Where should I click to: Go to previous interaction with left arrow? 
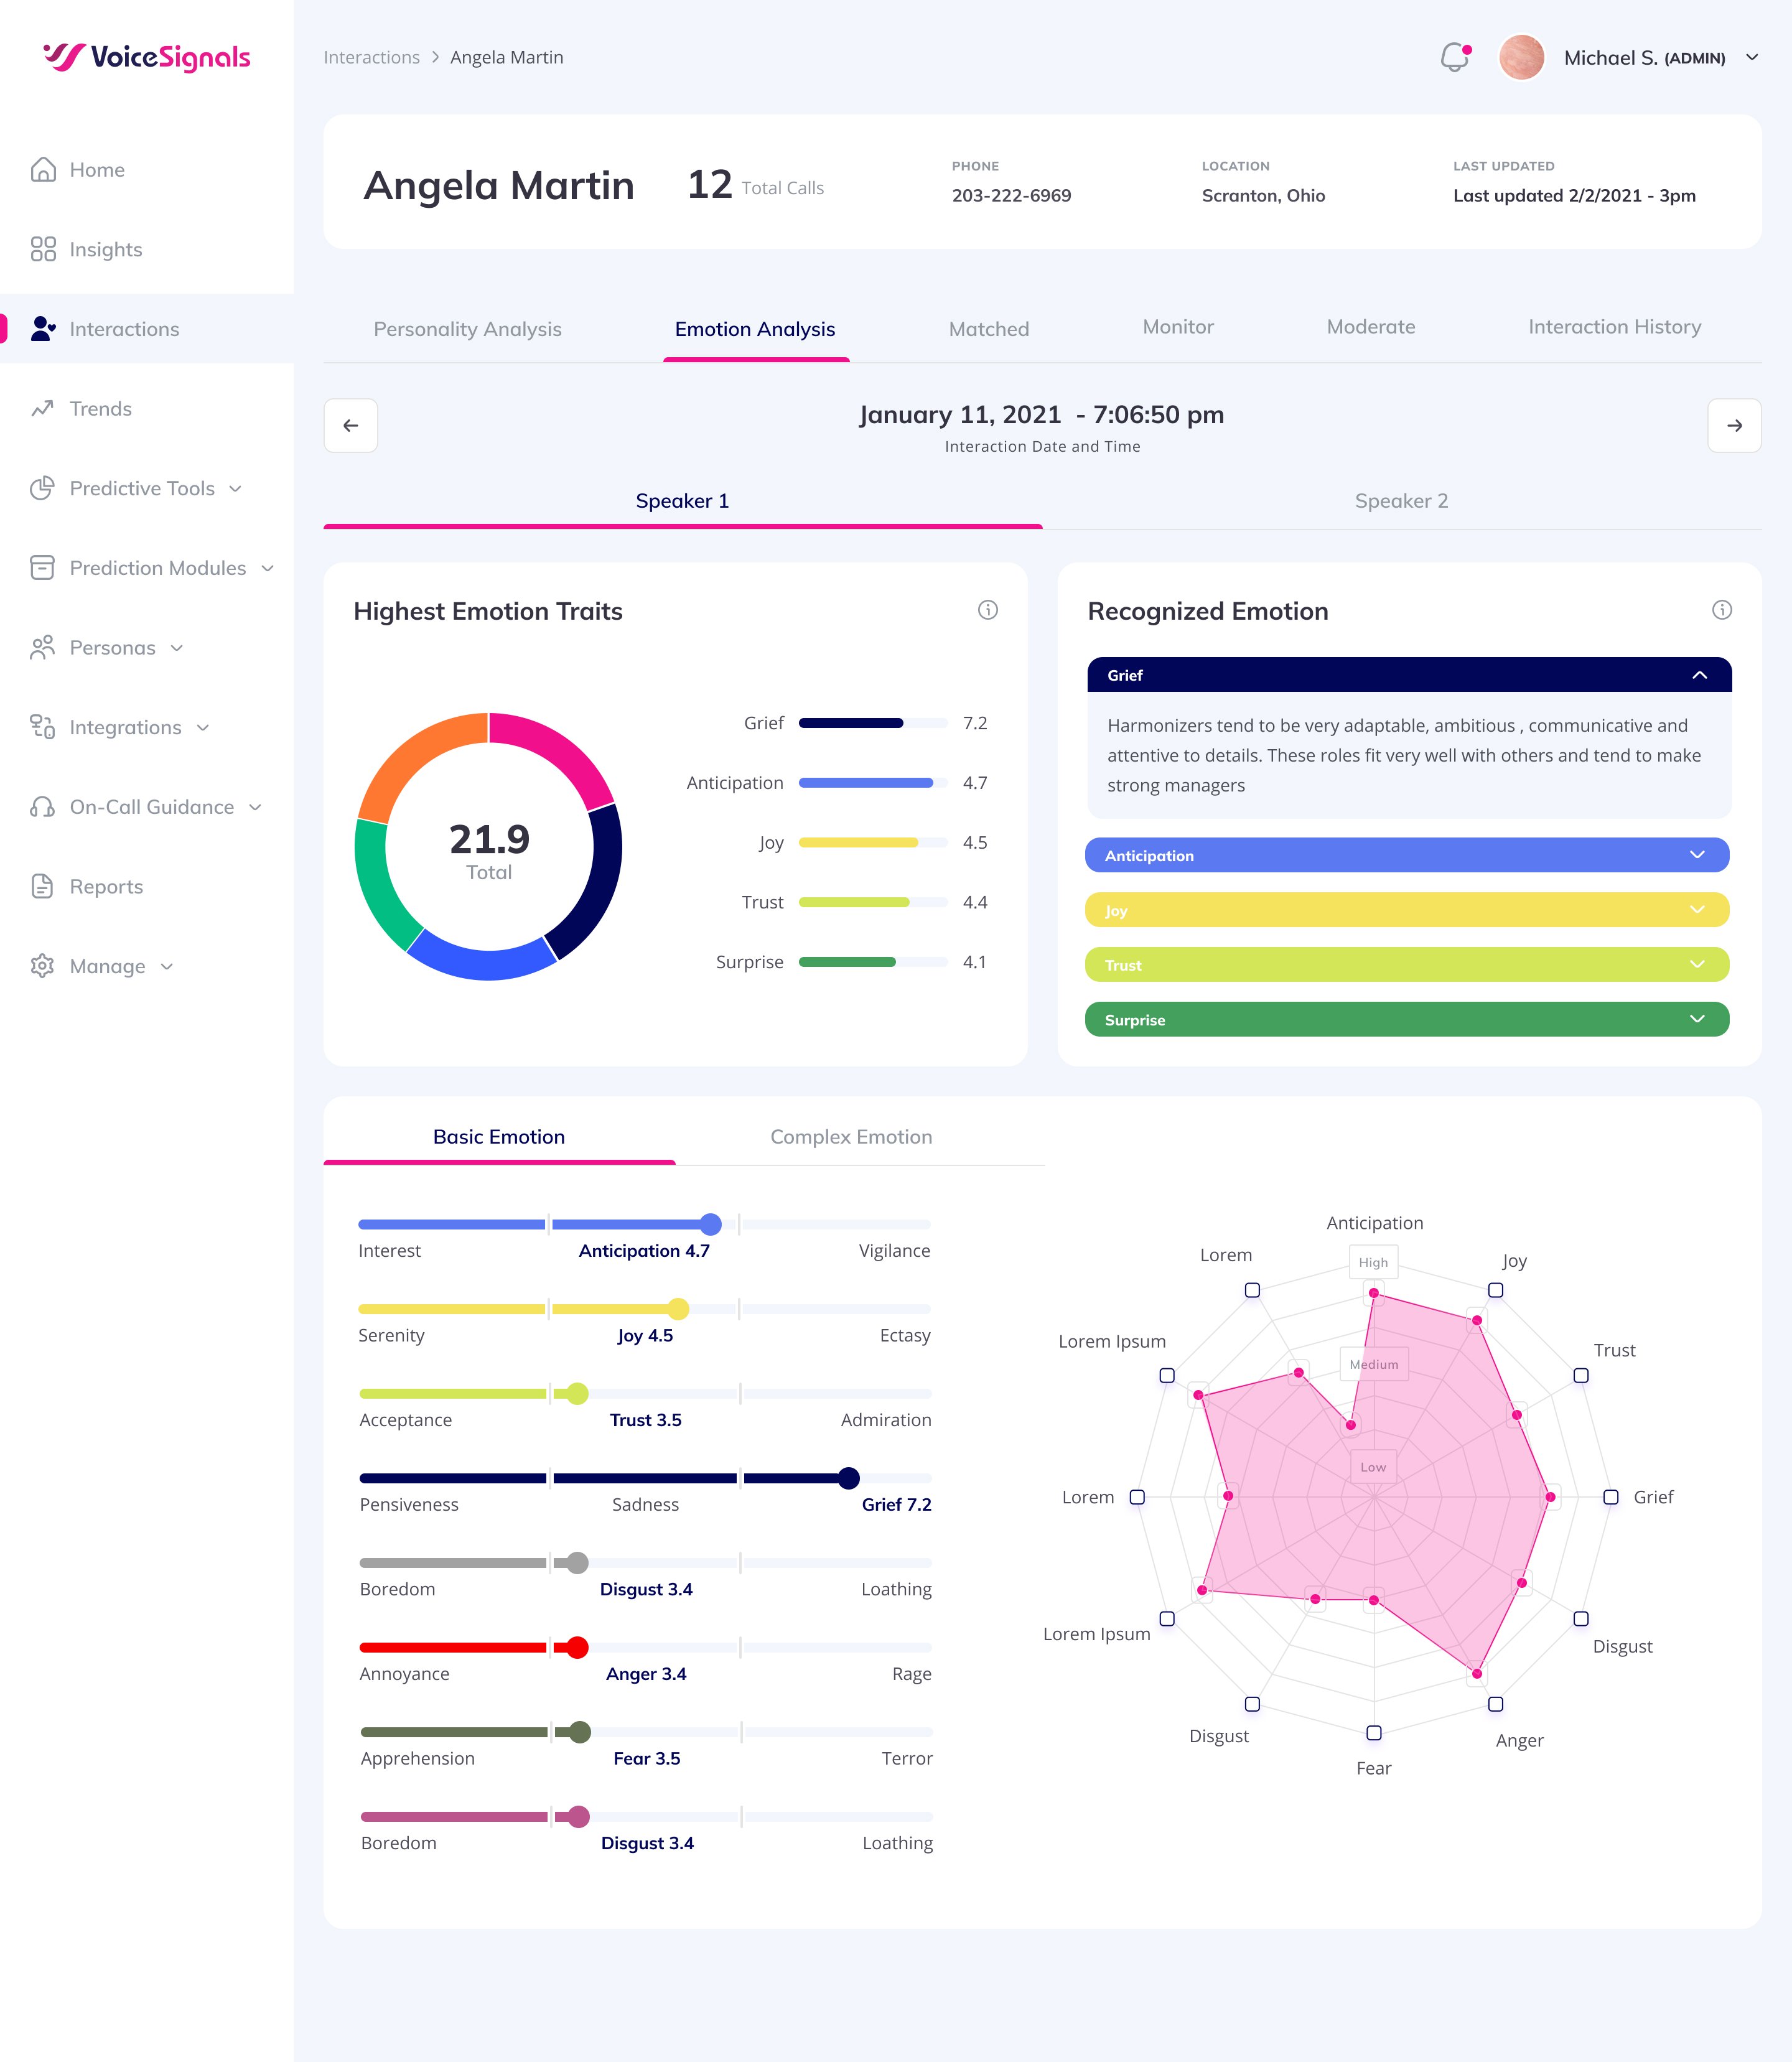(350, 425)
